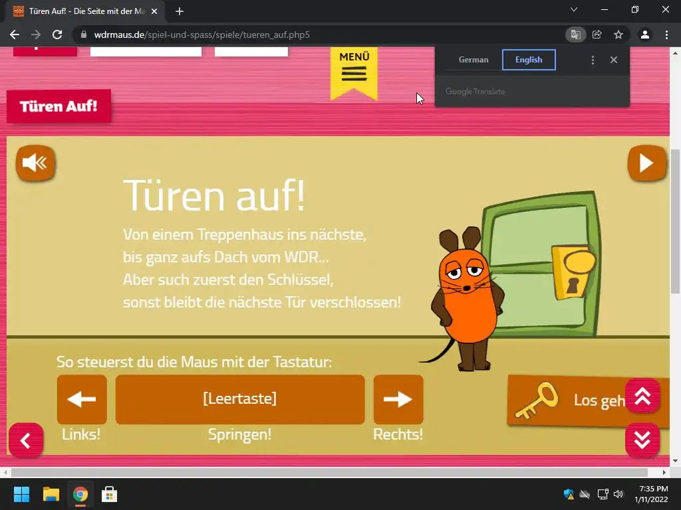Select the Türen Auf! browser tab
The height and width of the screenshot is (510, 681).
pos(86,11)
